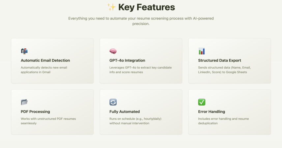Viewport: 282px width, 148px height.
Task: Click text about running hourly/daily schedule
Action: [135, 121]
